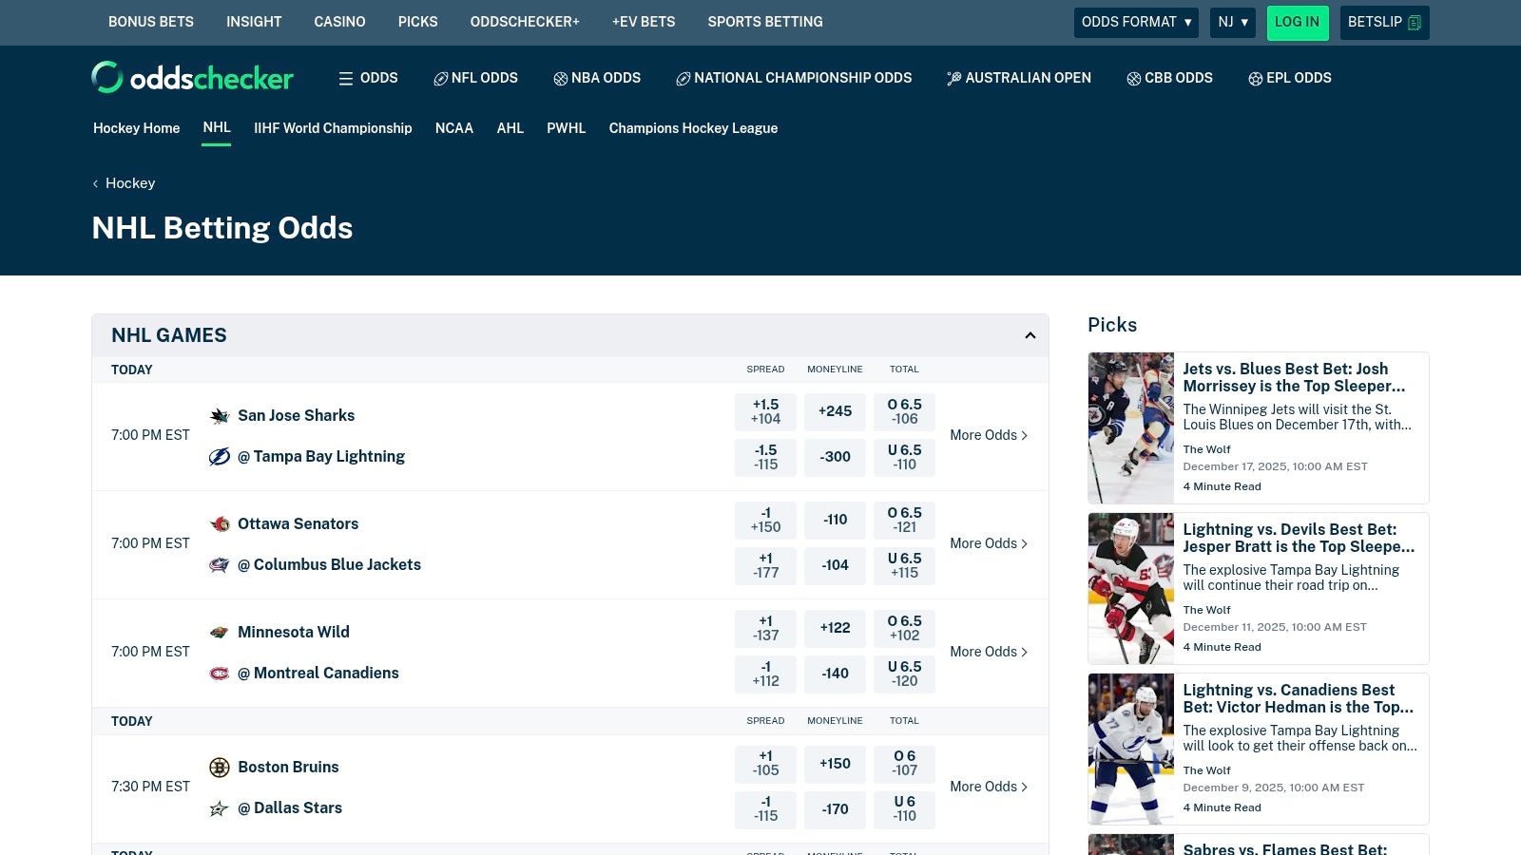
Task: Open the ODDS FORMAT dropdown
Action: click(1136, 22)
